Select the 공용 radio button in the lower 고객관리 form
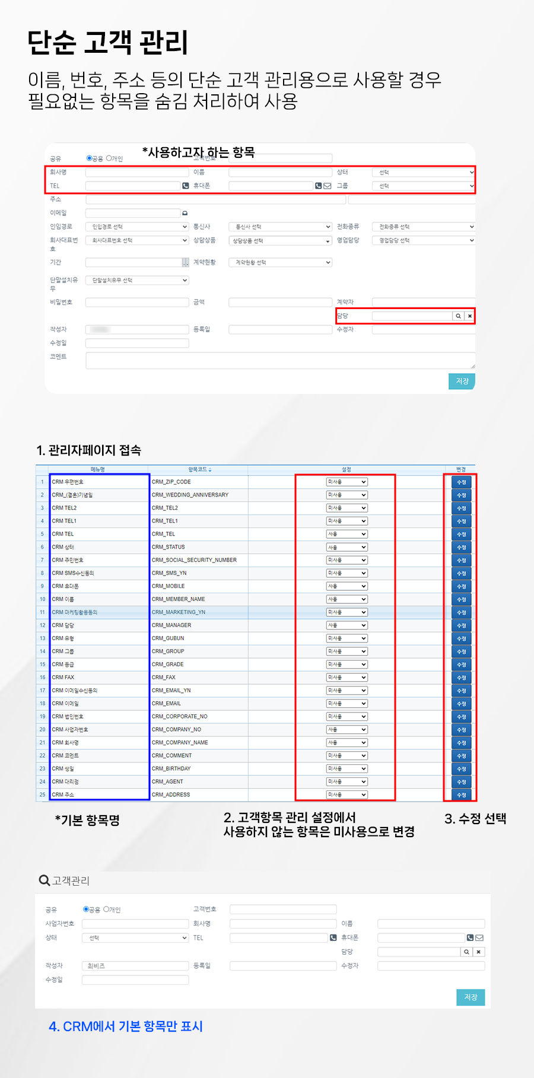 click(x=86, y=909)
